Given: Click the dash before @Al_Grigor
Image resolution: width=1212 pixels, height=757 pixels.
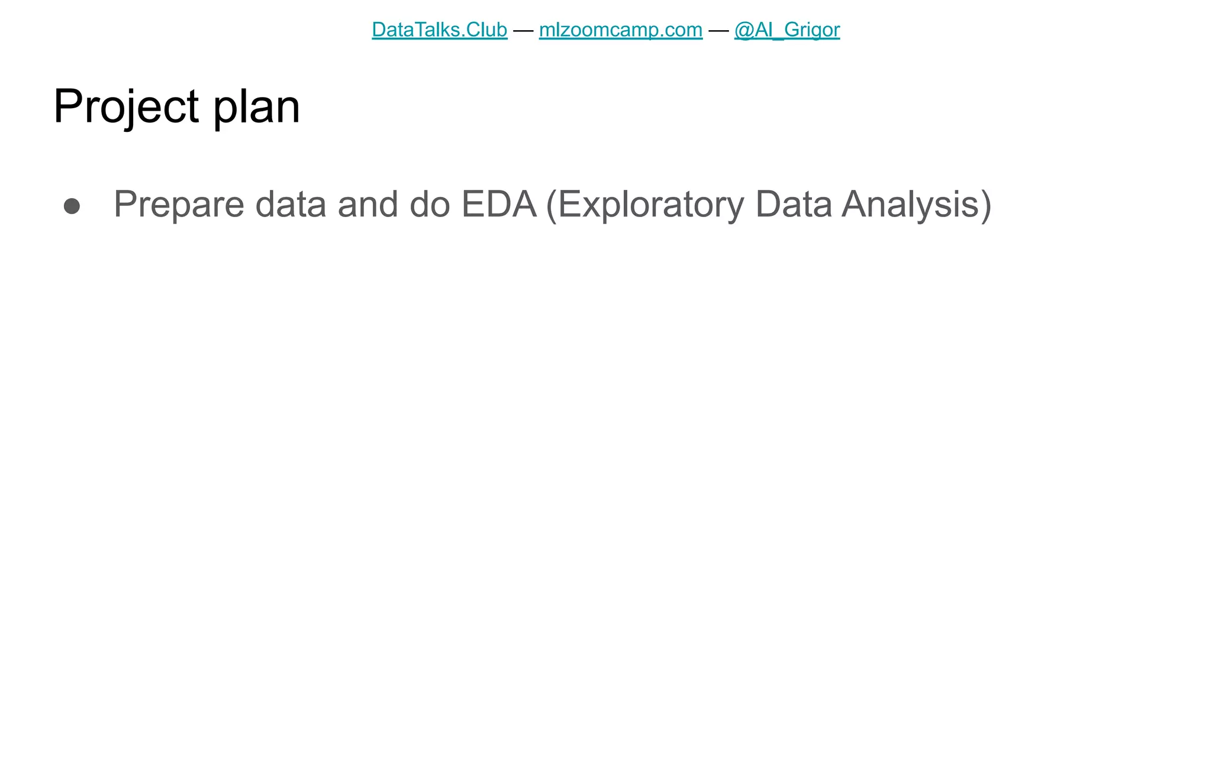Looking at the screenshot, I should click(718, 30).
